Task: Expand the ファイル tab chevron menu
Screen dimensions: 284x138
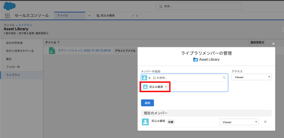Action: click(x=89, y=16)
